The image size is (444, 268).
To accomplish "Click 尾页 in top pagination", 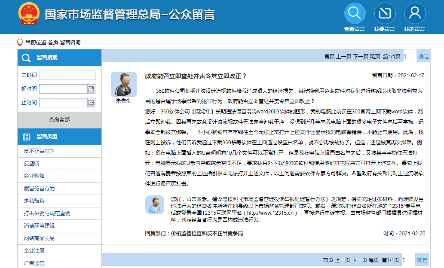I will tap(375, 57).
